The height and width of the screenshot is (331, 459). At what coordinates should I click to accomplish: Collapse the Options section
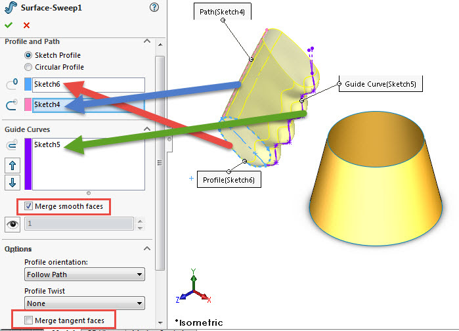(147, 248)
